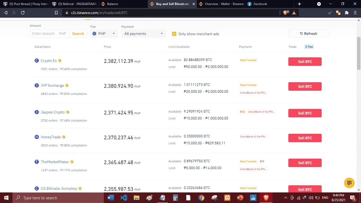Open the extensions puzzle icon
The image size is (361, 203).
pos(347,13)
